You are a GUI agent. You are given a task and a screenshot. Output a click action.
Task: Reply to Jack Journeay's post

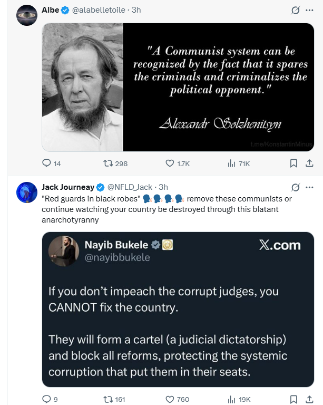[x=46, y=399]
